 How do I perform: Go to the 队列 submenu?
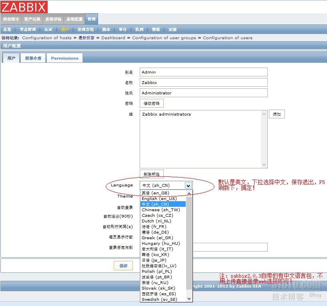tap(139, 29)
